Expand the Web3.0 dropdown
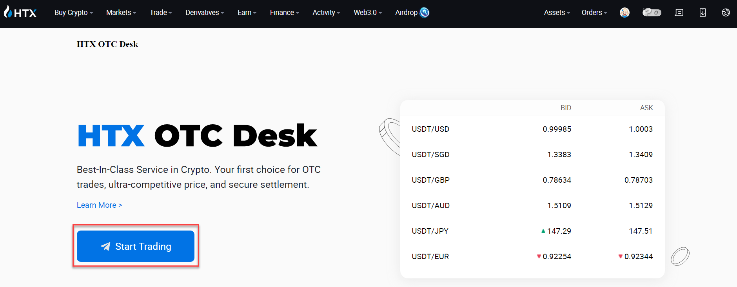The image size is (737, 287). (368, 13)
